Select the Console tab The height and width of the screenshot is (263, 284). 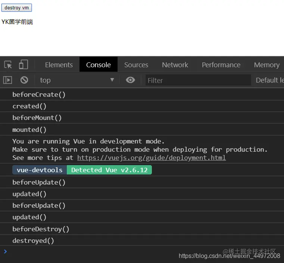[x=99, y=65]
